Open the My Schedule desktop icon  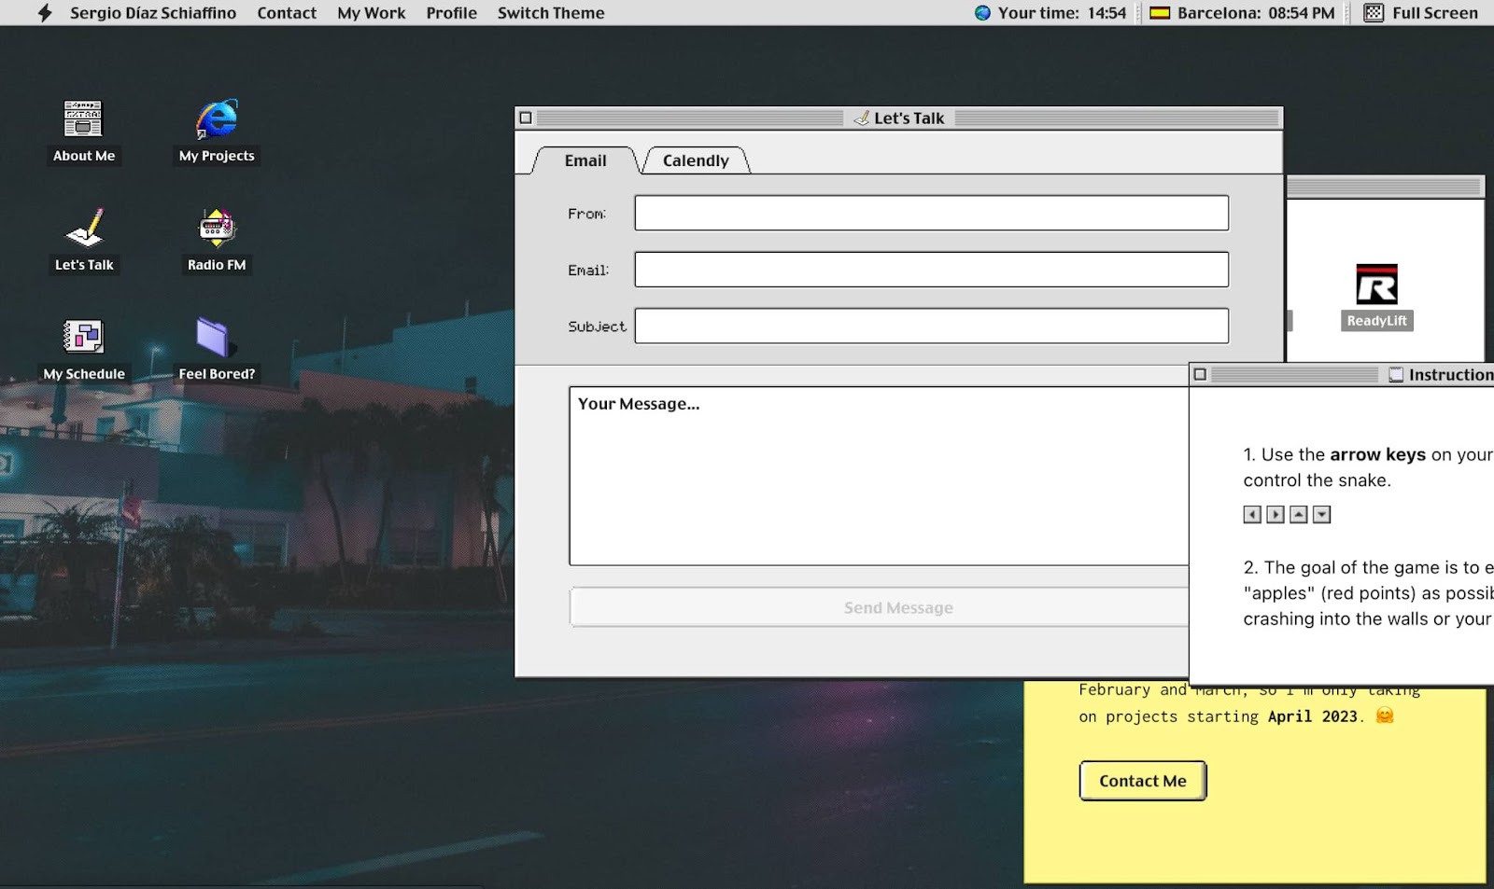(x=83, y=338)
